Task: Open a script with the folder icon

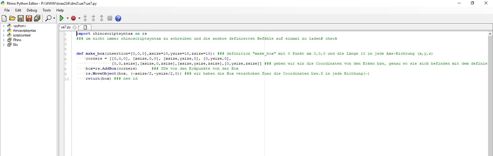Action: point(12,19)
